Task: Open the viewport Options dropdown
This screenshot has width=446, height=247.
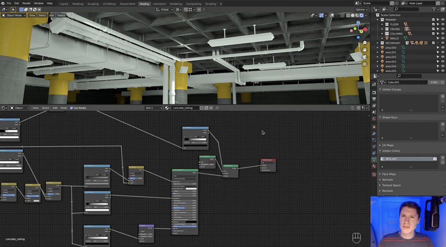Action: (x=362, y=10)
